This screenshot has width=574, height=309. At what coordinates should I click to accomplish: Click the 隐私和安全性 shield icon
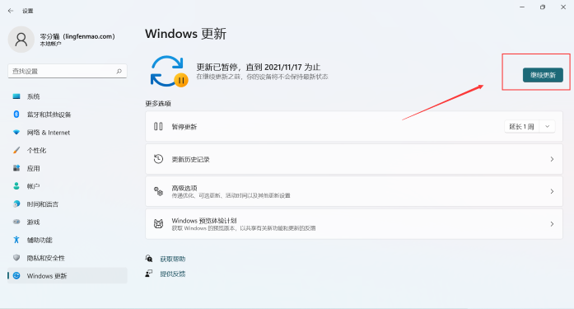[16, 258]
